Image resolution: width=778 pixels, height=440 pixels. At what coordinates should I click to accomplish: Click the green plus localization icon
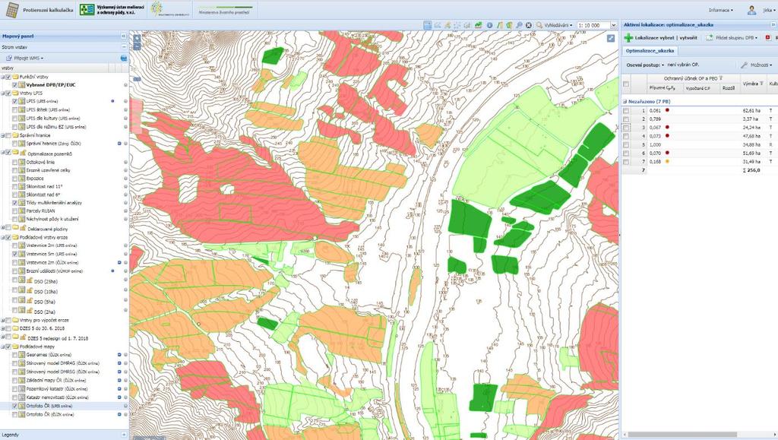pyautogui.click(x=628, y=38)
